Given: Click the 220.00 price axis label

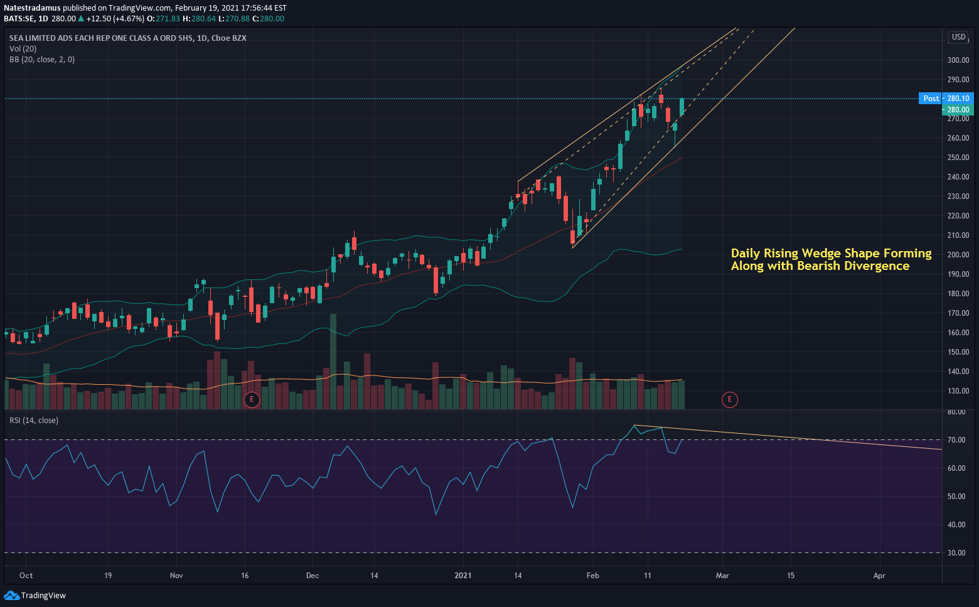Looking at the screenshot, I should [x=958, y=217].
